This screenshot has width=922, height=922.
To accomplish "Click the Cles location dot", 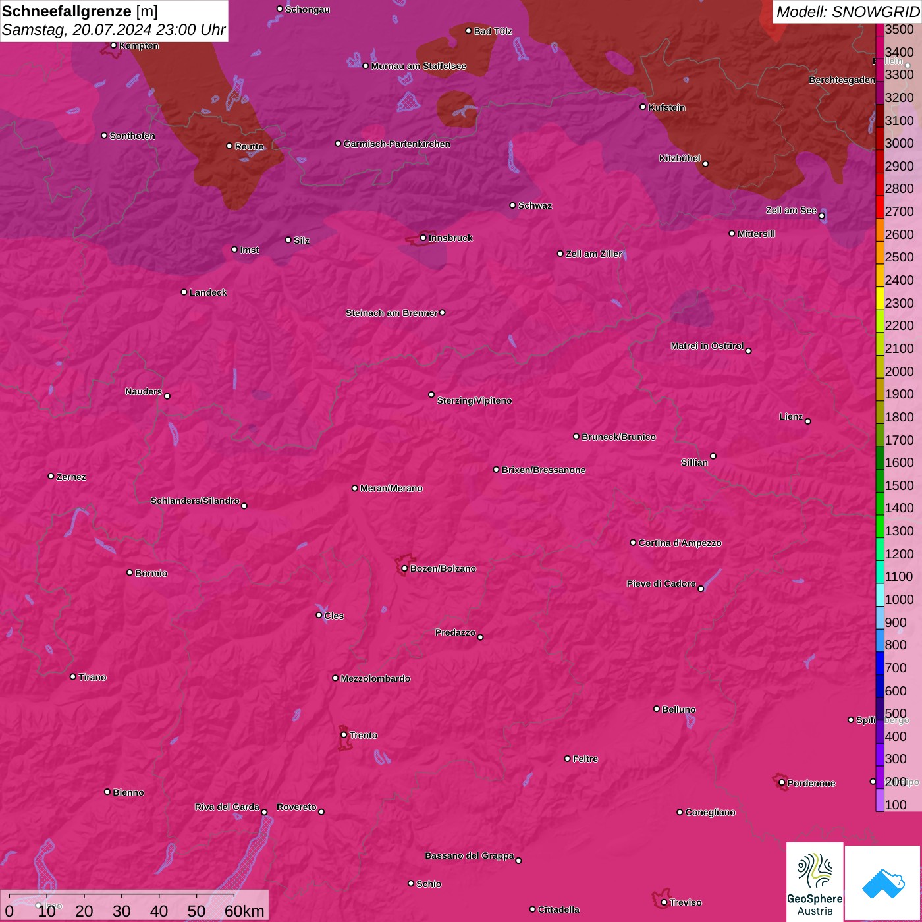I will click(319, 615).
